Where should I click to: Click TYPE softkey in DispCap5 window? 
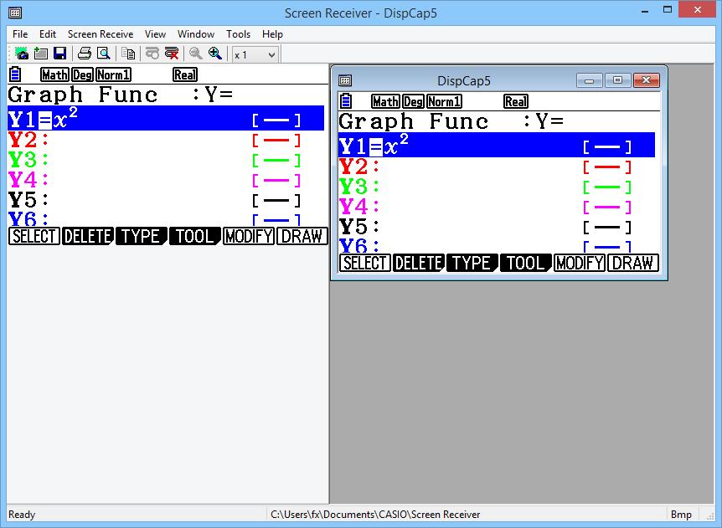[472, 263]
